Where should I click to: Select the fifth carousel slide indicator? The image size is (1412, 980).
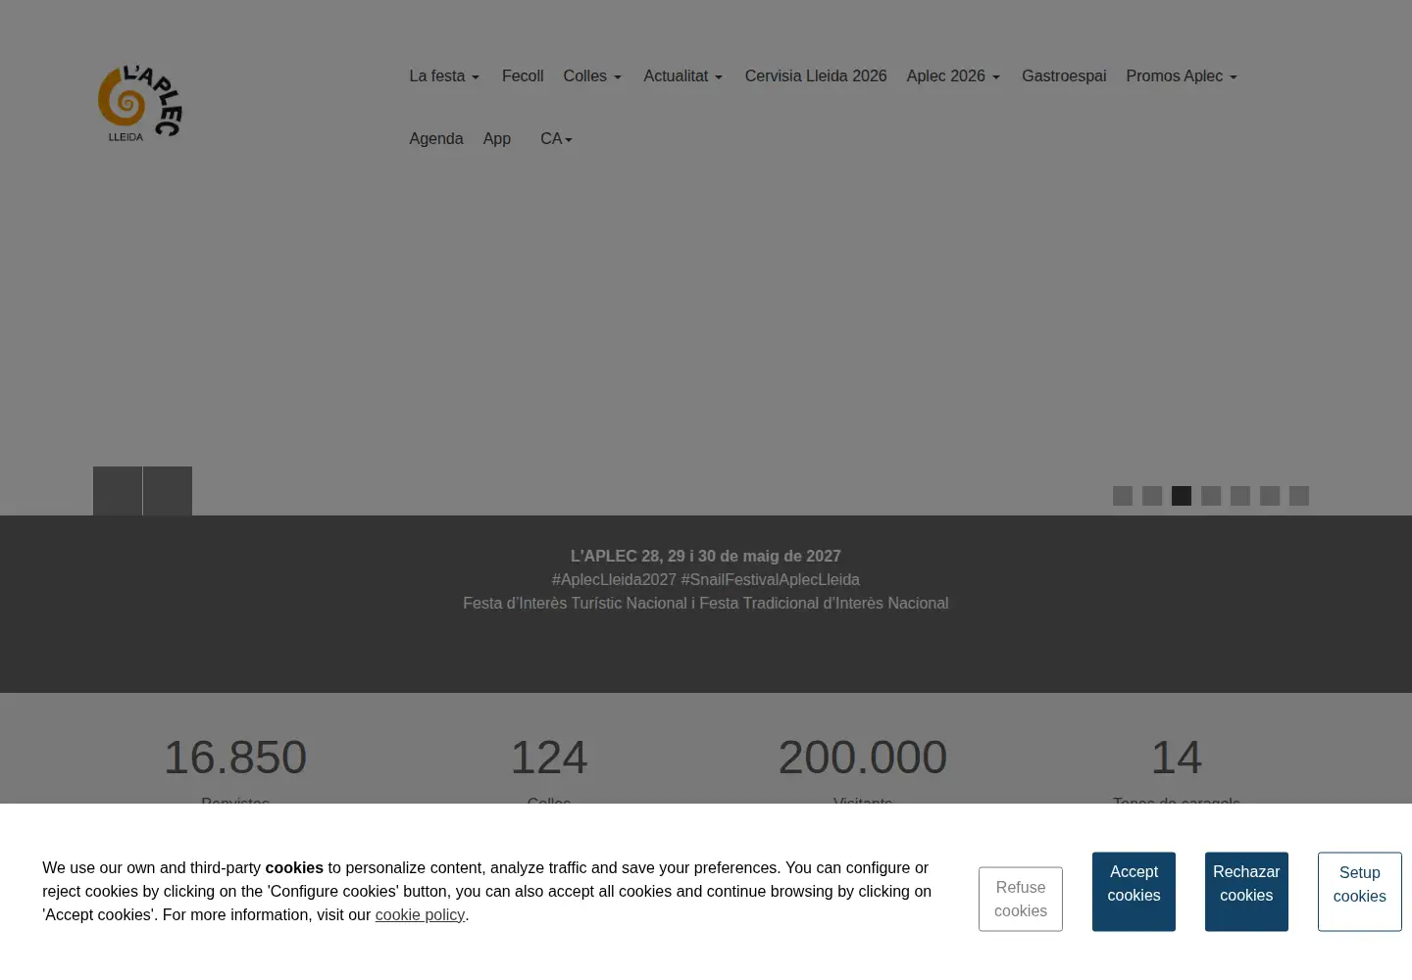click(1240, 496)
